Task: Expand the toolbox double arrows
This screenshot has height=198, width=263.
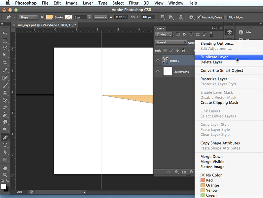Action: click(x=2, y=24)
